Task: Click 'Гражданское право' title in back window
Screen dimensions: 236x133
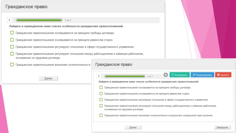Action: [x=27, y=7]
